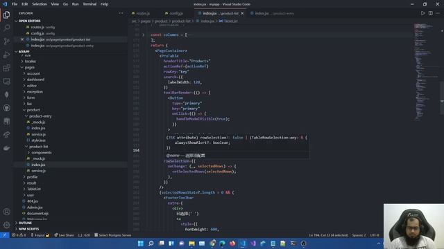Open editor More Actions ellipsis
This screenshot has height=249, width=444.
point(438,13)
